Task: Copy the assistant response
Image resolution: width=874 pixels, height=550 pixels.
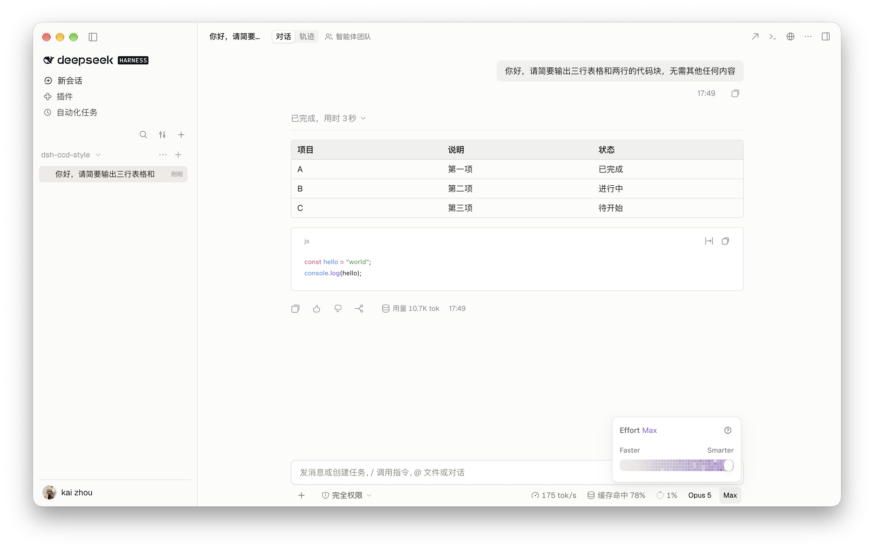Action: [296, 309]
